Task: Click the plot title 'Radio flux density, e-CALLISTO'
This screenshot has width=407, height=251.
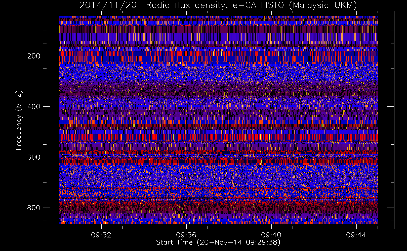Action: 215,5
